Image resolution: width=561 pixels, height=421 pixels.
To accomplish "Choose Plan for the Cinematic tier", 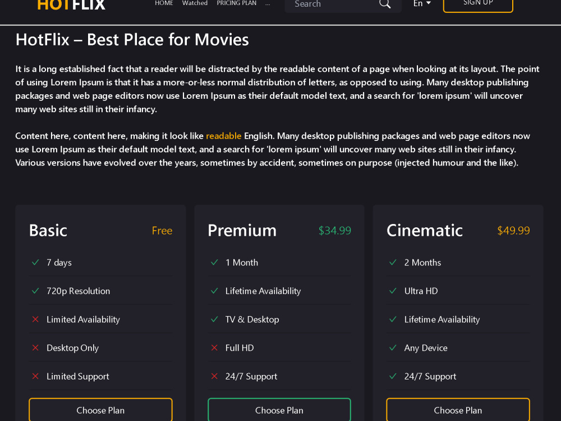I will tap(458, 410).
